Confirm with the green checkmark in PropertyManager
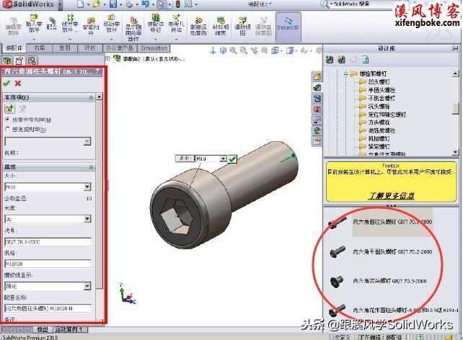This screenshot has width=463, height=340. click(x=6, y=84)
